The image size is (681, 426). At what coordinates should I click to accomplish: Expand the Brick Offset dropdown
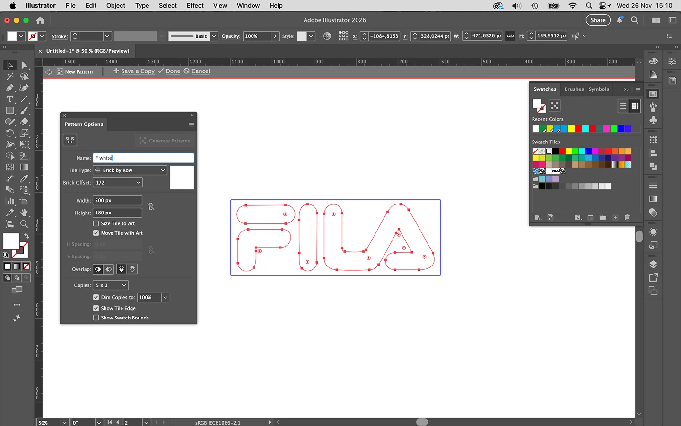(x=118, y=182)
